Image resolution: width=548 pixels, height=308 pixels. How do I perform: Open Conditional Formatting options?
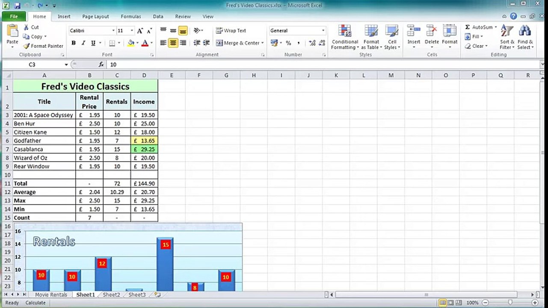(345, 37)
